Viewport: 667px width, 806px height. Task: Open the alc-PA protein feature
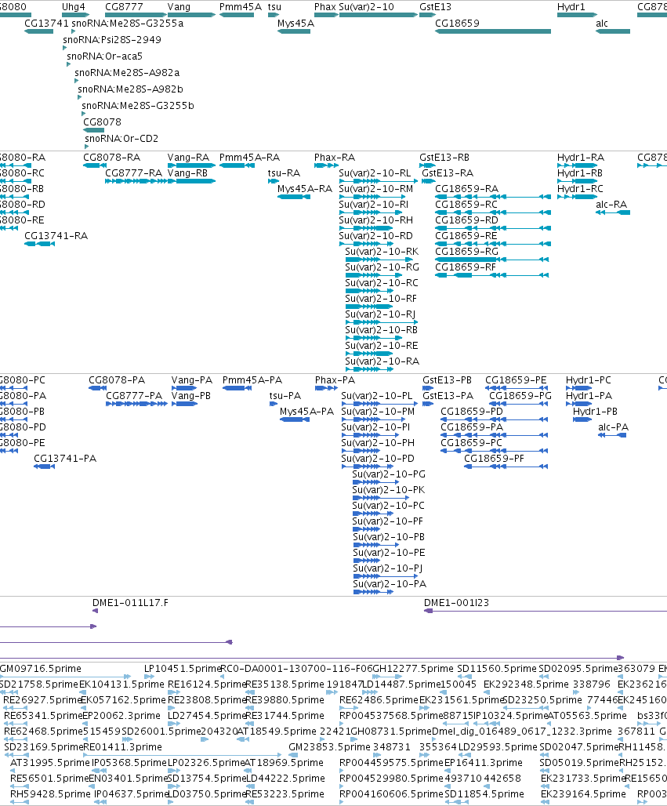[x=613, y=435]
